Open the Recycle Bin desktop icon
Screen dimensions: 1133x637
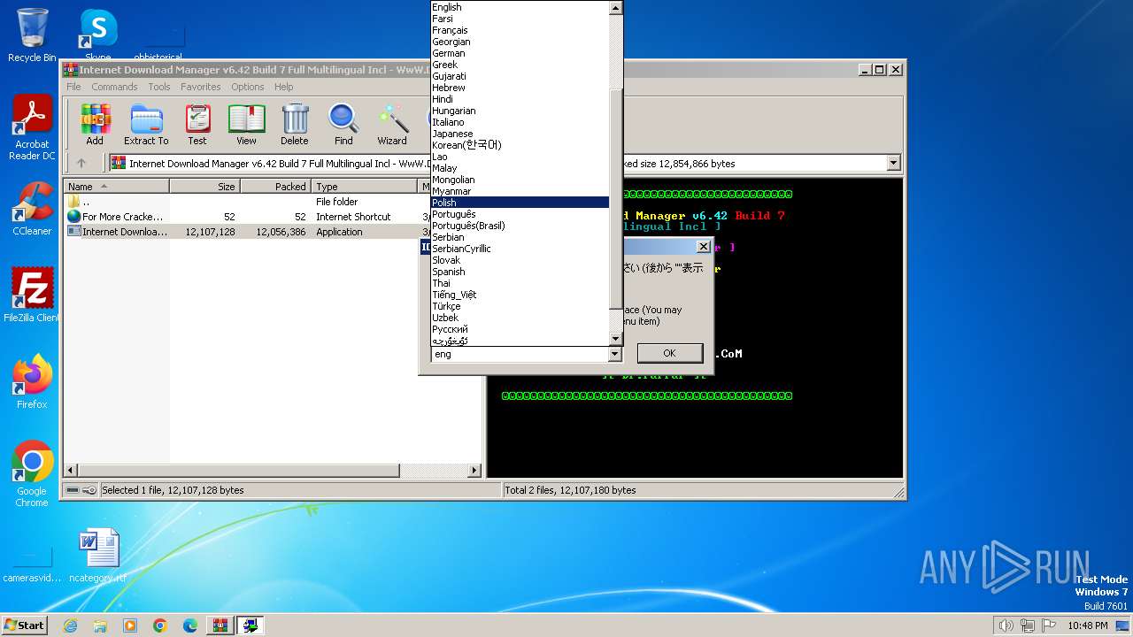click(x=32, y=35)
